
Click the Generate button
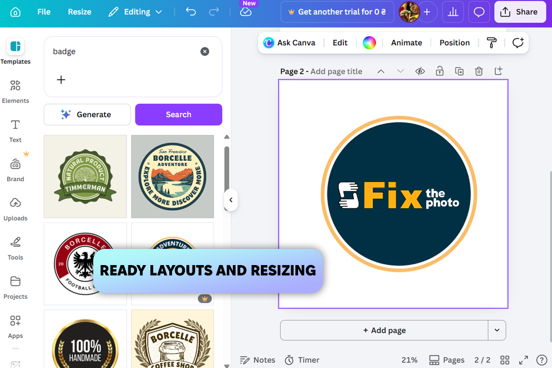(87, 115)
